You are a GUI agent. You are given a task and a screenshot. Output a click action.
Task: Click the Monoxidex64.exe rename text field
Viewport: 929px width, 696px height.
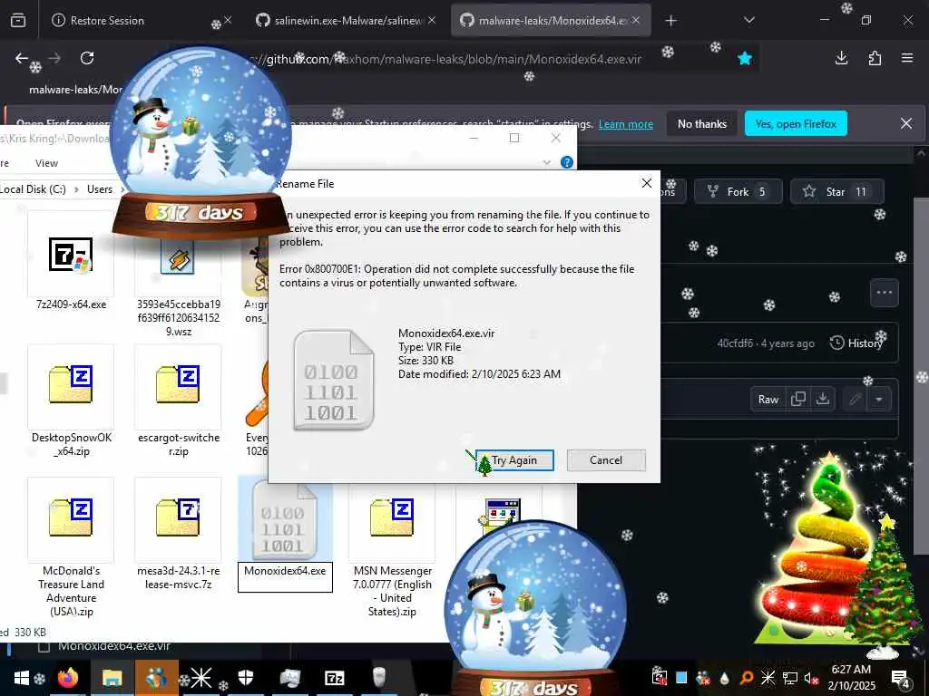coord(285,576)
